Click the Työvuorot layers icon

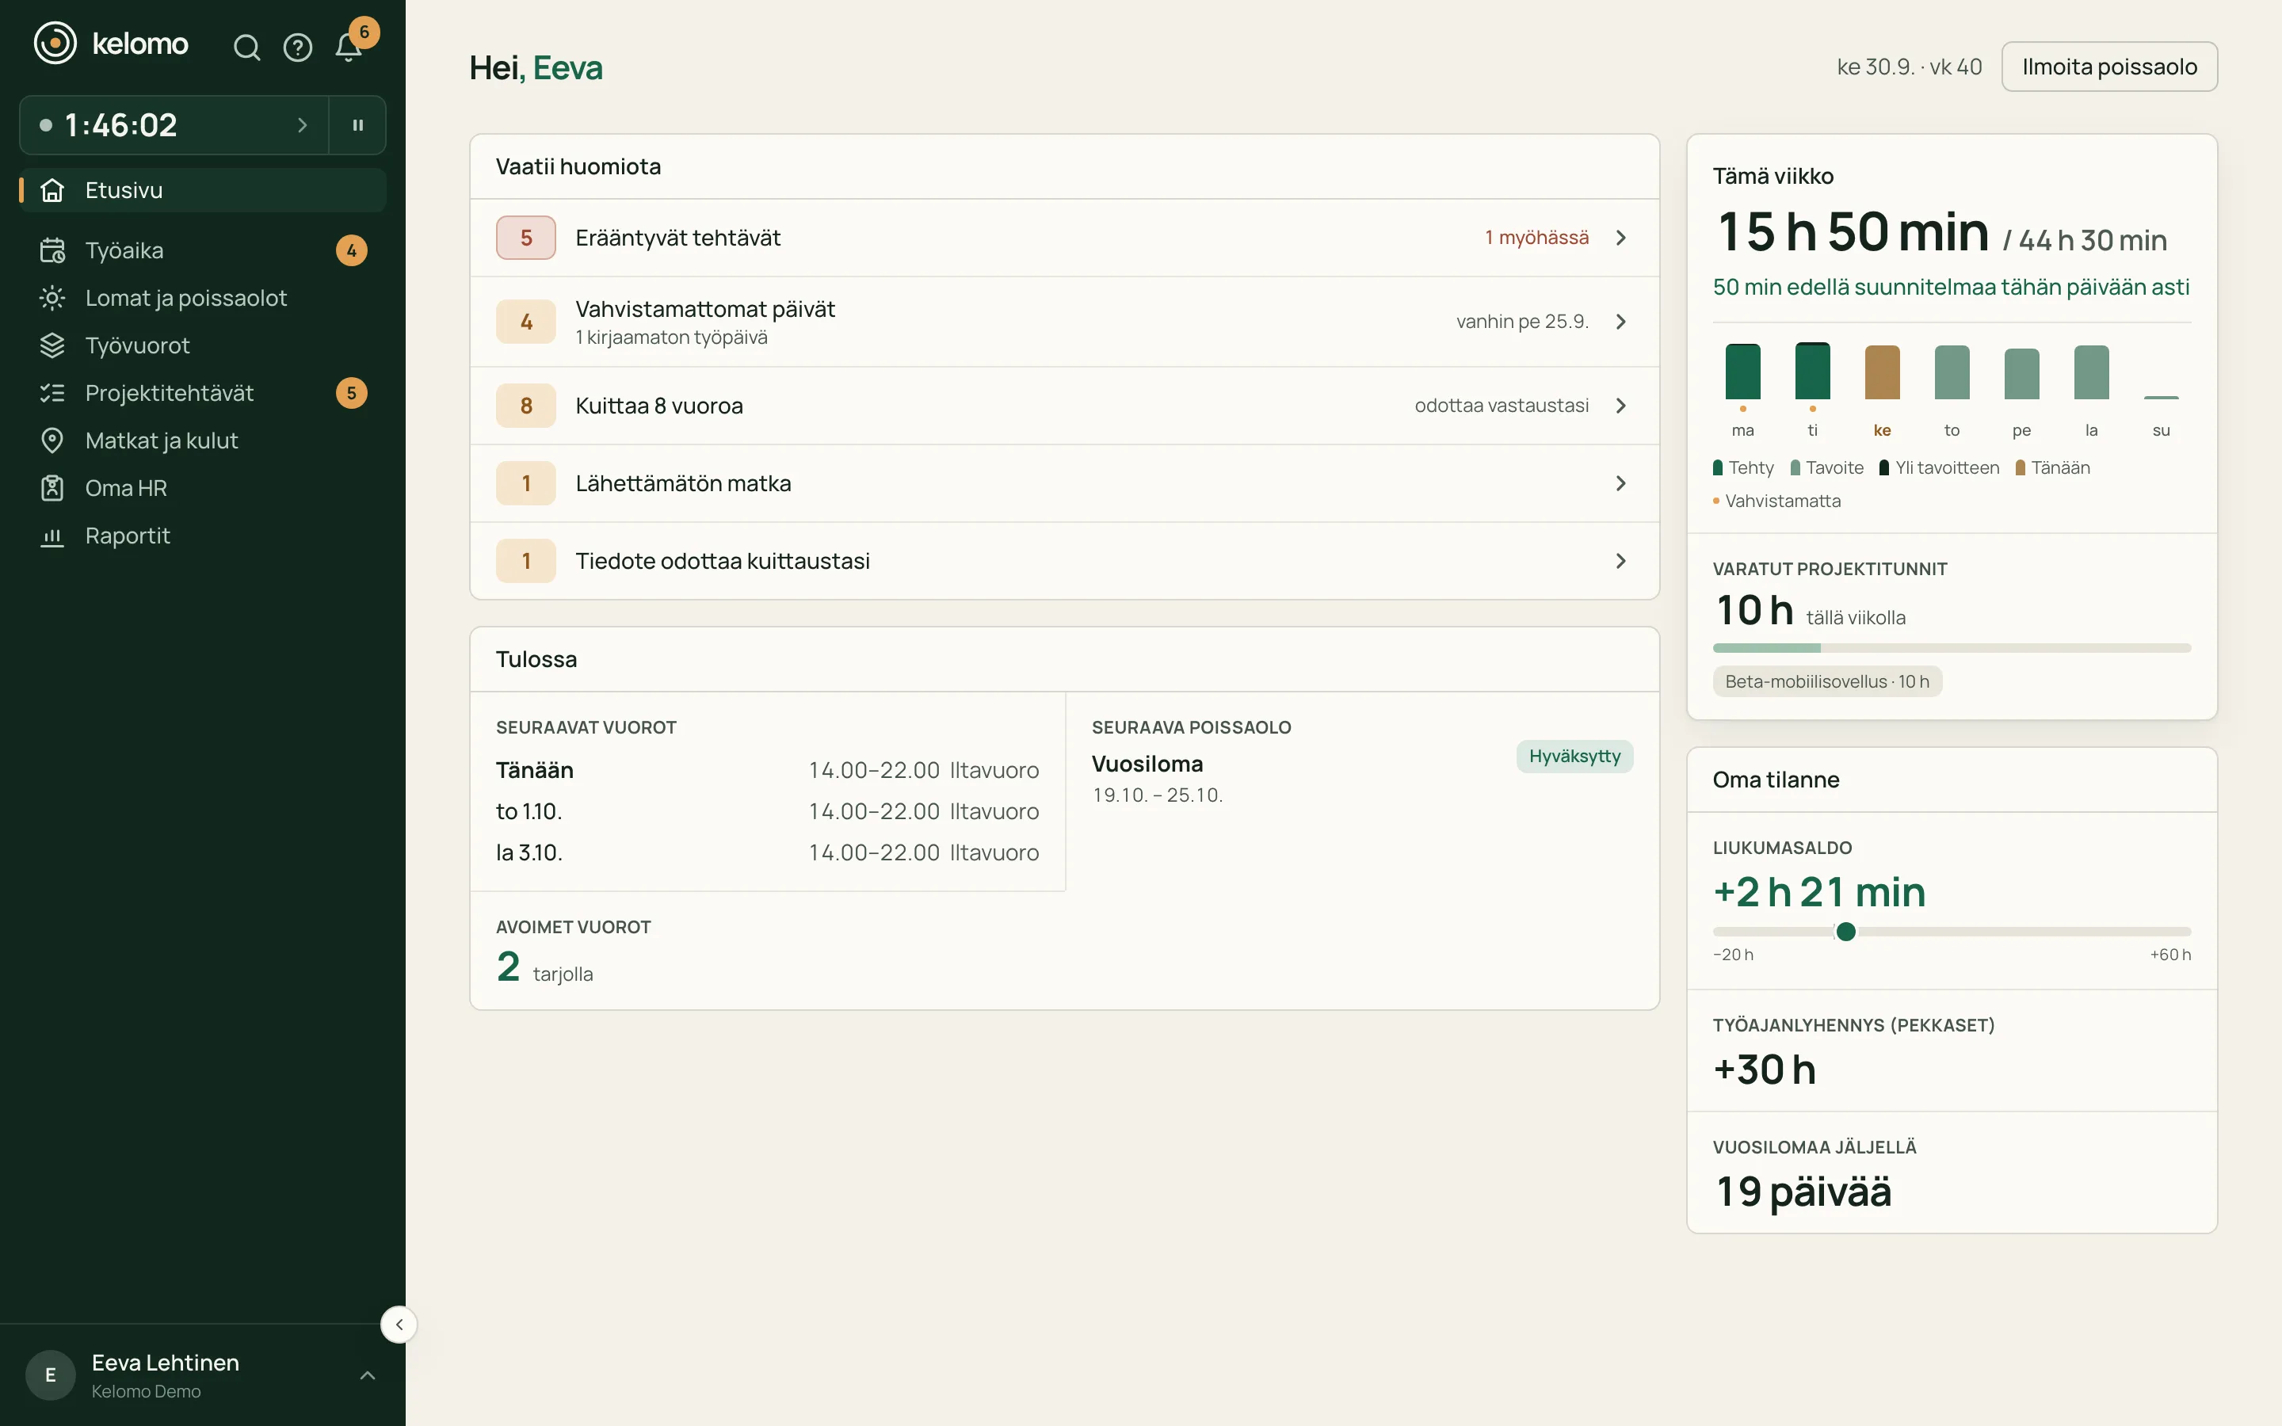click(x=53, y=345)
